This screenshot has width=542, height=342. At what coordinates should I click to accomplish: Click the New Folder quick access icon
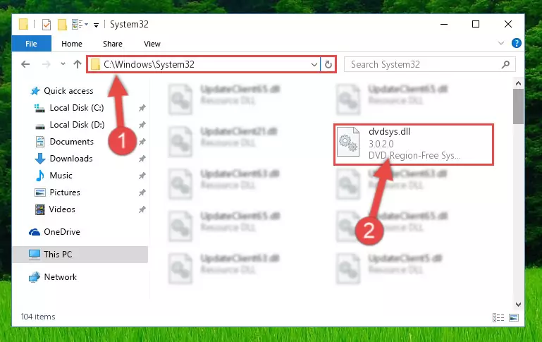point(62,25)
